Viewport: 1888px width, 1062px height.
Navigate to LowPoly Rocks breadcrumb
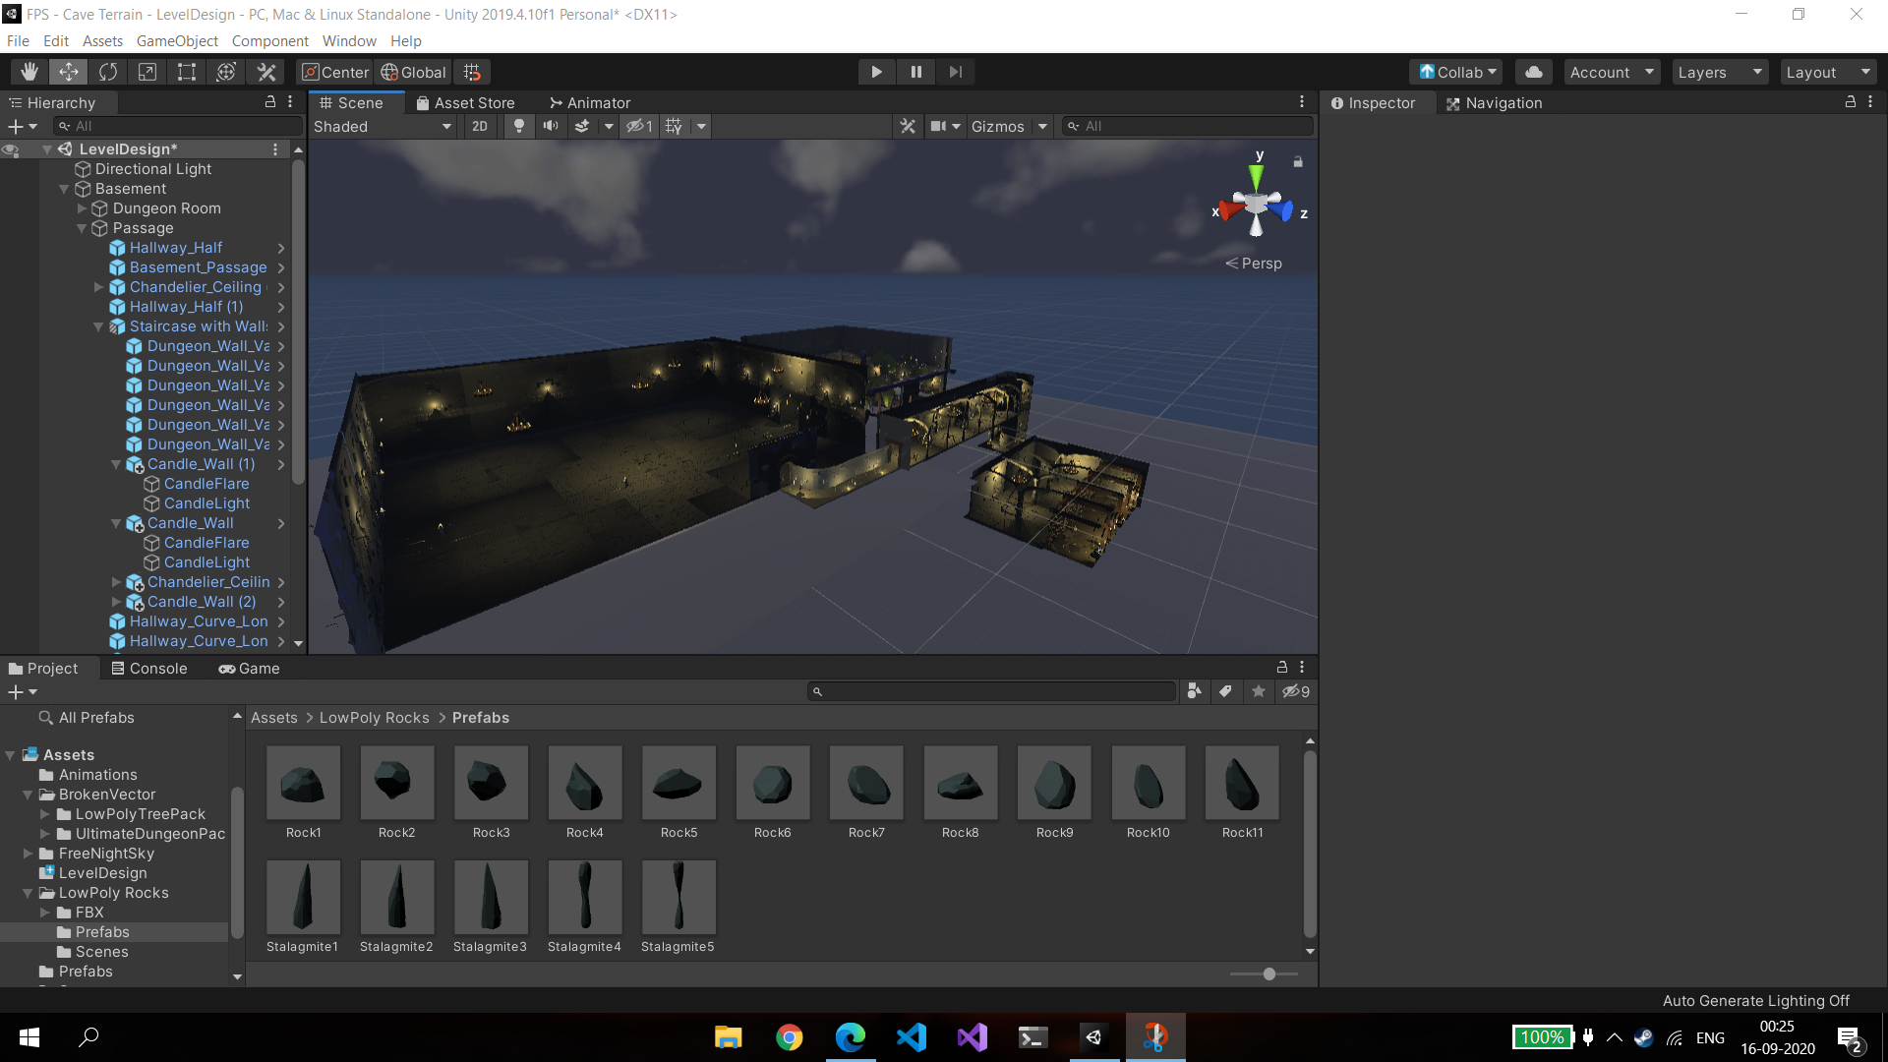[374, 718]
